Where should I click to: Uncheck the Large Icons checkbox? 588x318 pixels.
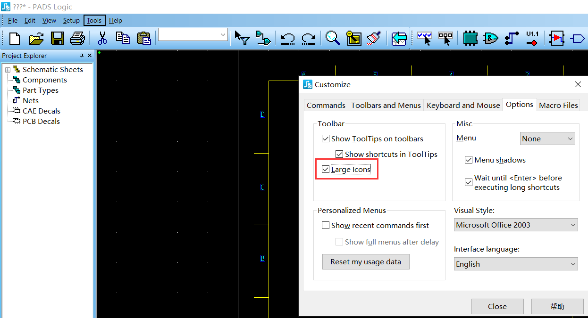click(325, 170)
